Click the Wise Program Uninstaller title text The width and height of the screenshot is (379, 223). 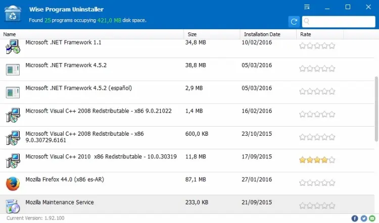click(66, 10)
